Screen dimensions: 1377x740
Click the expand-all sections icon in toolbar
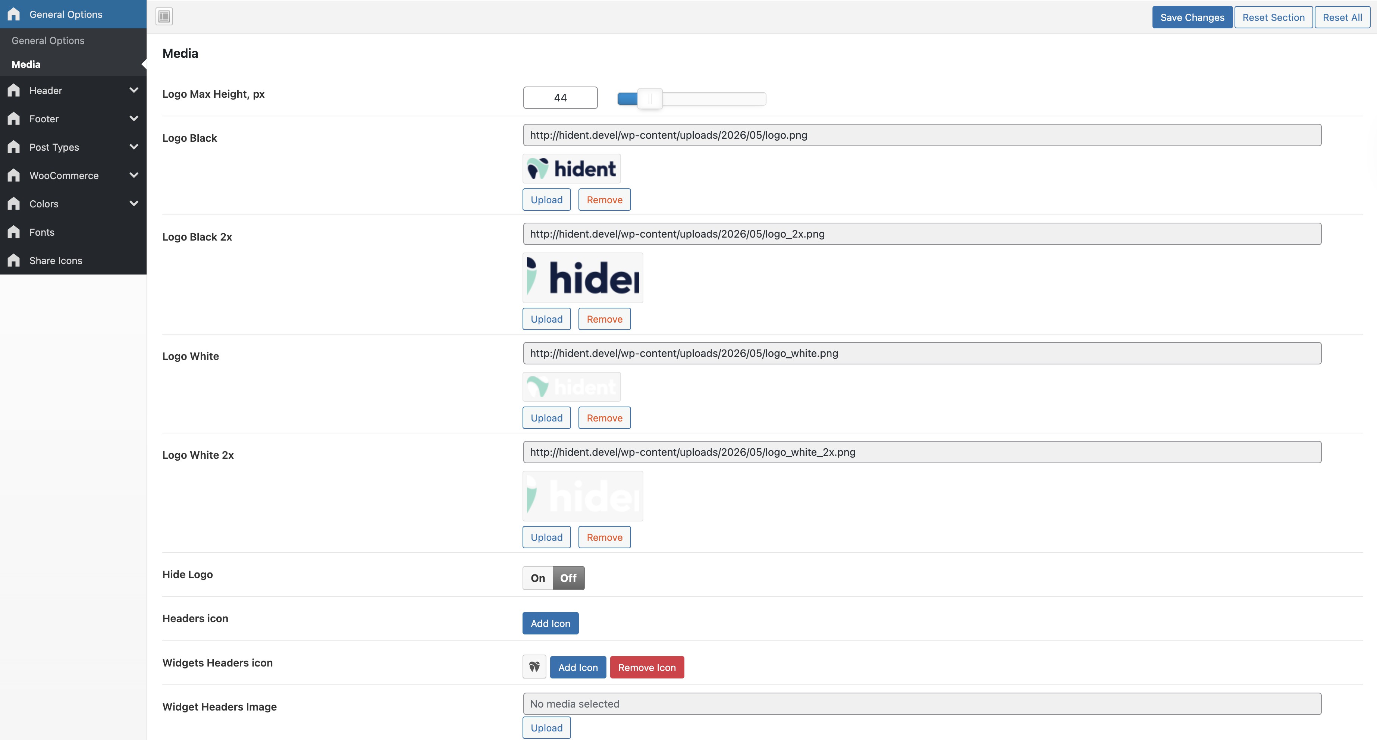click(164, 16)
